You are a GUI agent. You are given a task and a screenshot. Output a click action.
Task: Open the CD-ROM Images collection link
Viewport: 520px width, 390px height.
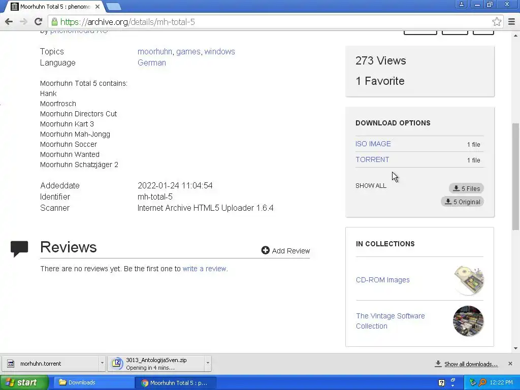tap(383, 280)
